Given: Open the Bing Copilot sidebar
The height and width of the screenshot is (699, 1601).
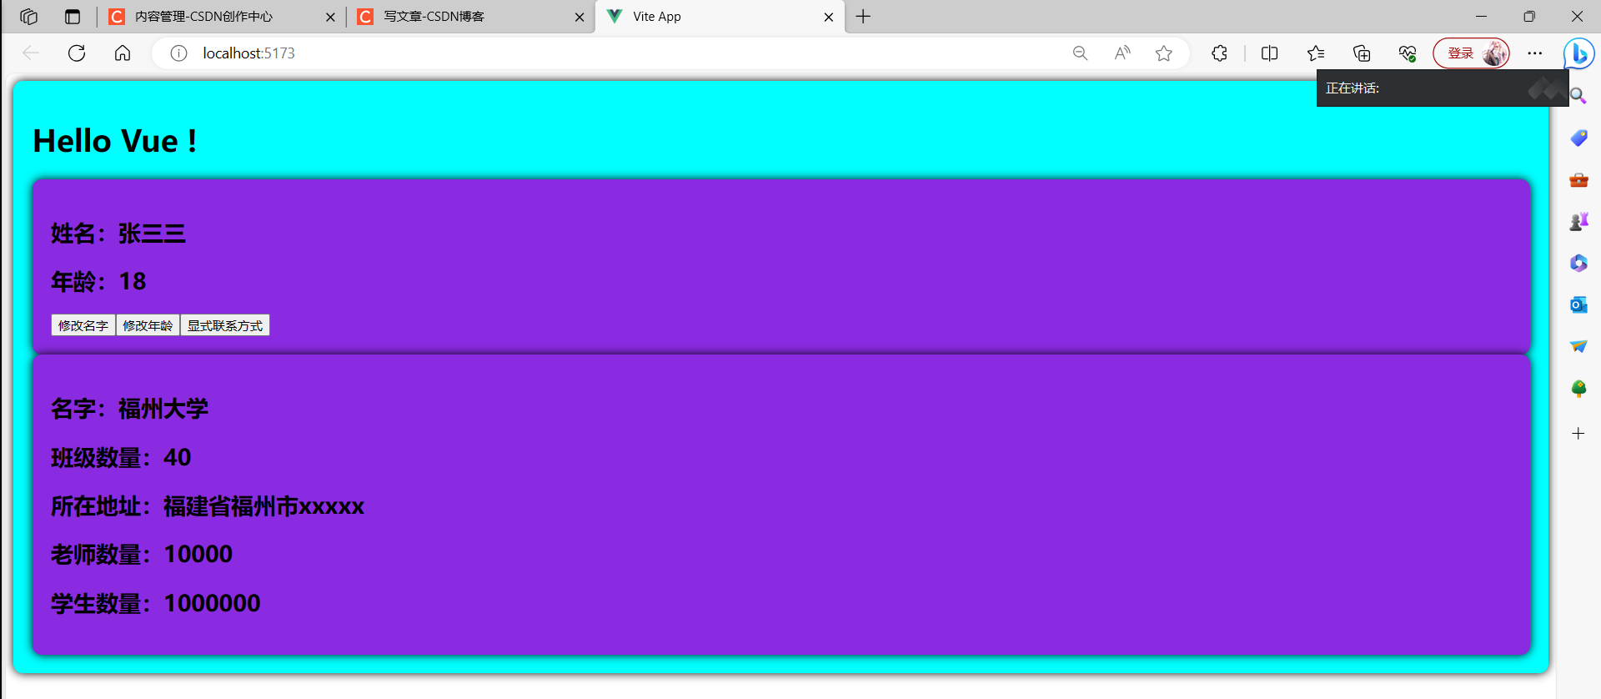Looking at the screenshot, I should [1578, 53].
